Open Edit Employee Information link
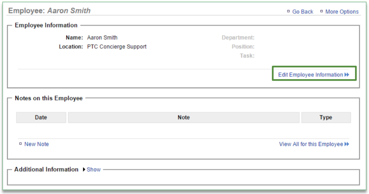 [310, 75]
